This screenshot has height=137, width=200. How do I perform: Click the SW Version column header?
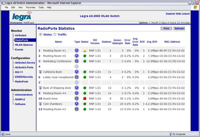[x=95, y=42]
